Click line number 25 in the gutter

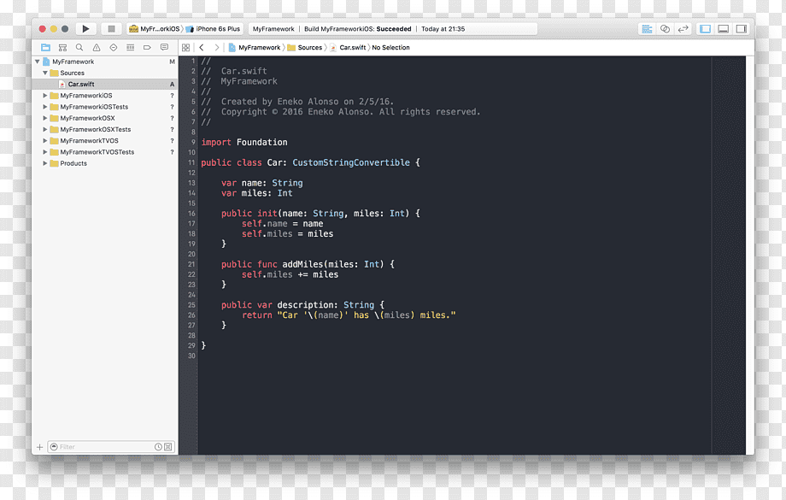(x=191, y=305)
